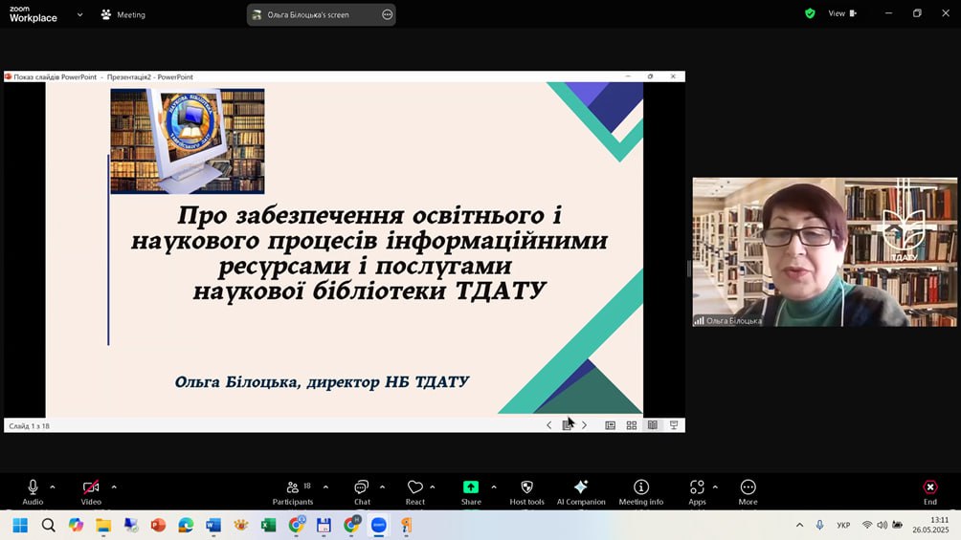The height and width of the screenshot is (540, 961).
Task: Start Slide Show view icon in status bar
Action: (674, 425)
